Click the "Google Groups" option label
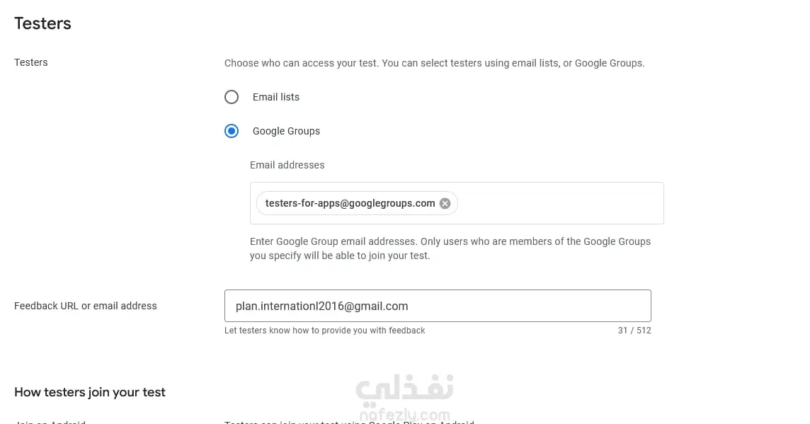The width and height of the screenshot is (810, 424). pos(286,131)
